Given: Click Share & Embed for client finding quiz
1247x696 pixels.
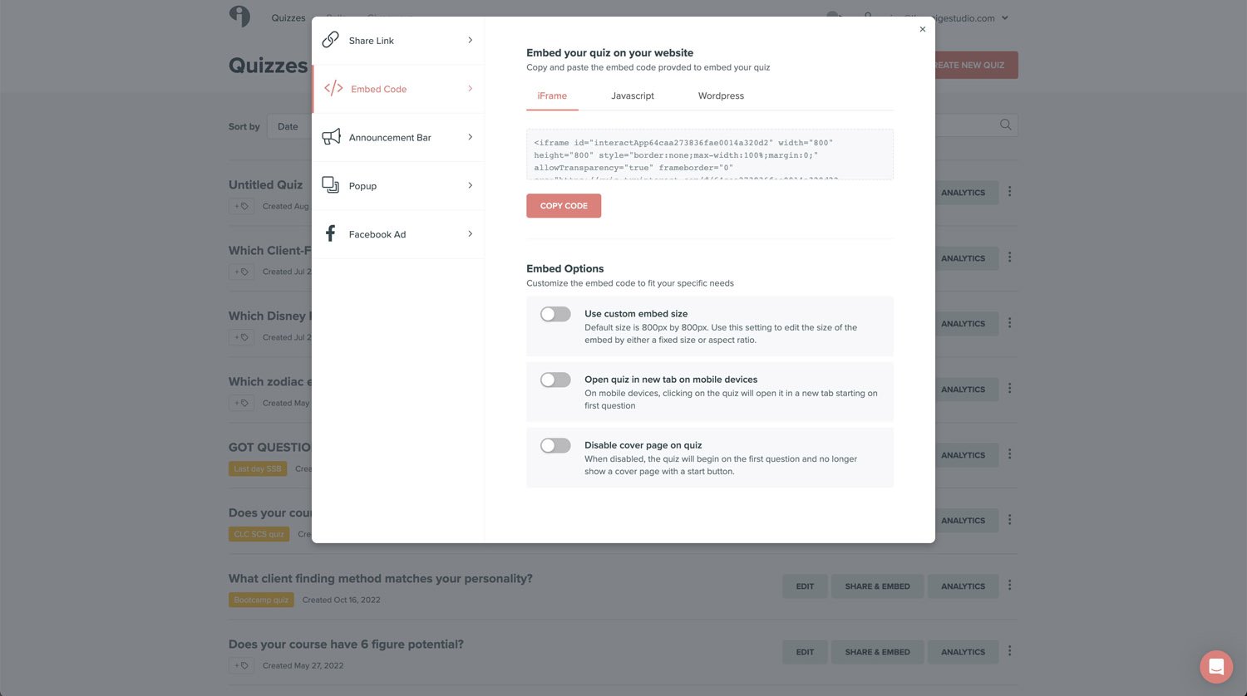Looking at the screenshot, I should click(x=877, y=586).
